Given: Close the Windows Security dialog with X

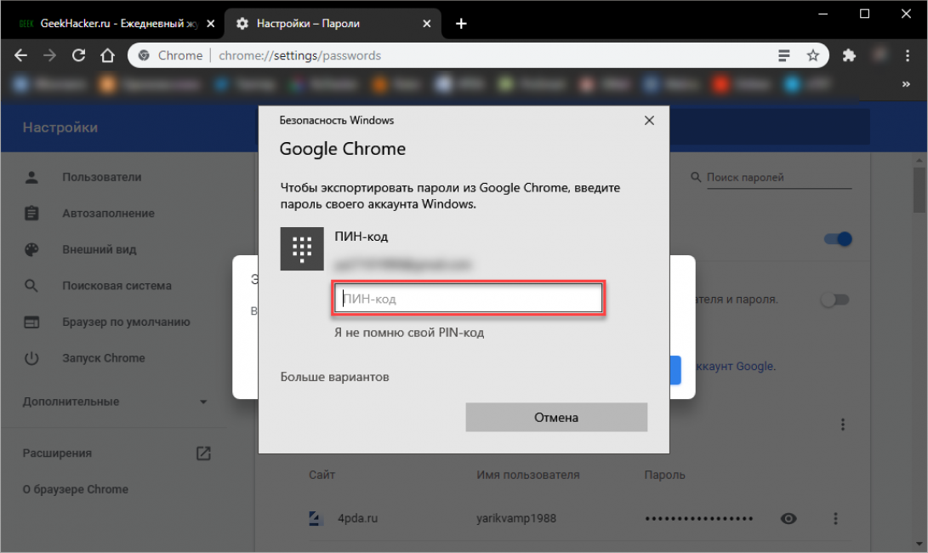Looking at the screenshot, I should (x=649, y=121).
